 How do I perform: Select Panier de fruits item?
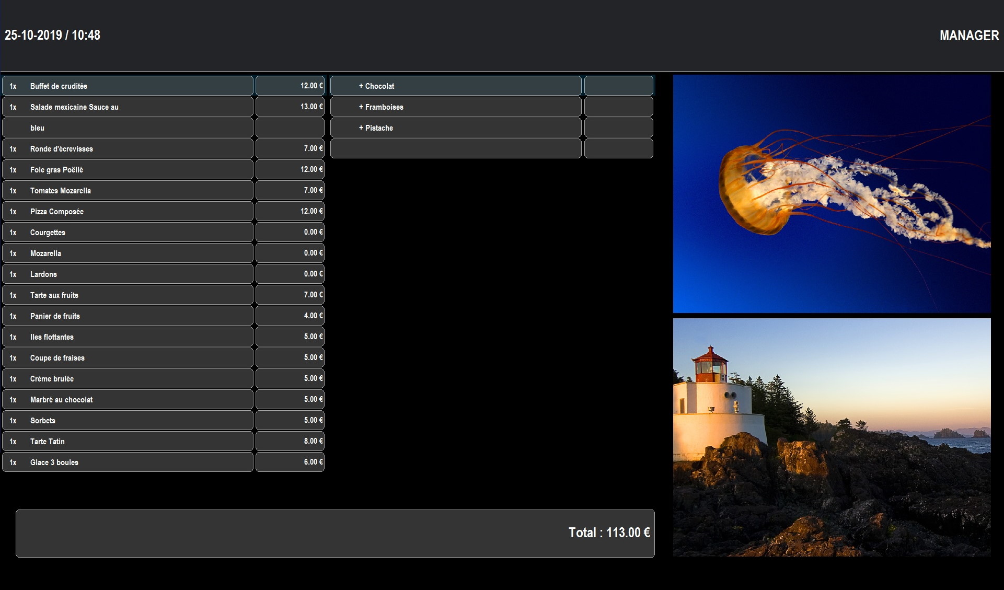click(128, 316)
